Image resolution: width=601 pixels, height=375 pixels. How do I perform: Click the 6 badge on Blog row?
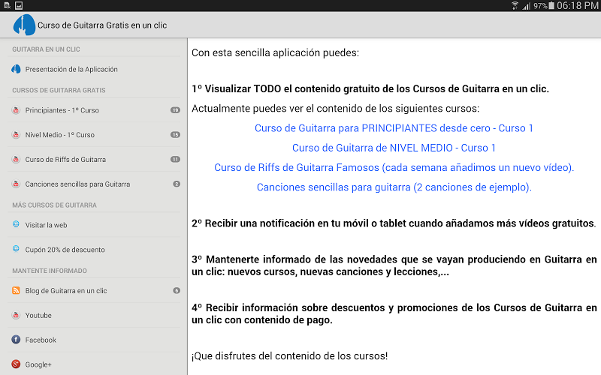pos(177,290)
